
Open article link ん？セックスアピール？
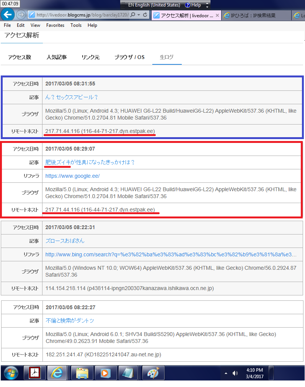(x=72, y=97)
